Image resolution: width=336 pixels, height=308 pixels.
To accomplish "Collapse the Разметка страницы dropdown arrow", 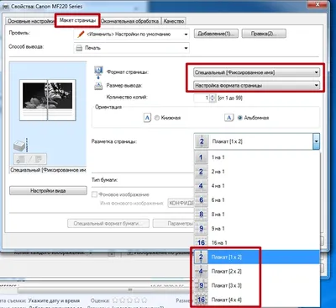I will 316,141.
